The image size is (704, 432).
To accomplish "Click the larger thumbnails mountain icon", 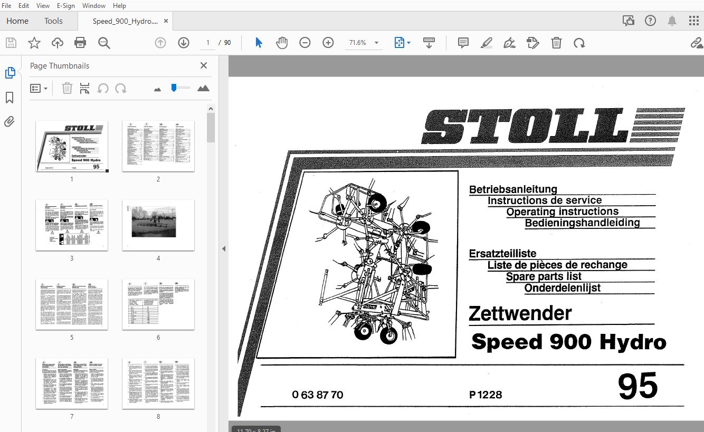I will pyautogui.click(x=203, y=88).
